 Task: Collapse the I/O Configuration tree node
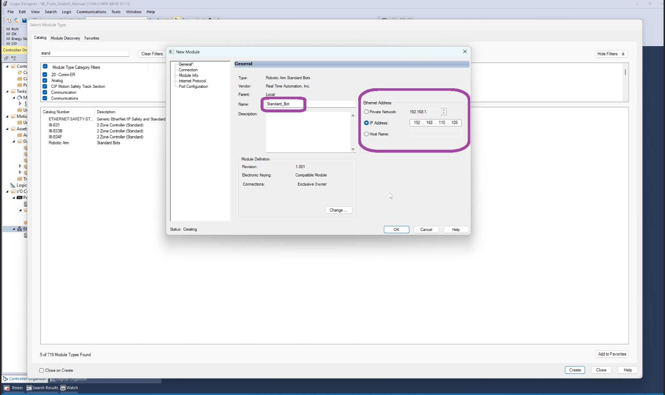(x=7, y=191)
